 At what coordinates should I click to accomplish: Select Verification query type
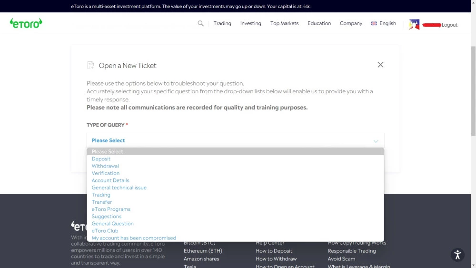click(x=235, y=173)
